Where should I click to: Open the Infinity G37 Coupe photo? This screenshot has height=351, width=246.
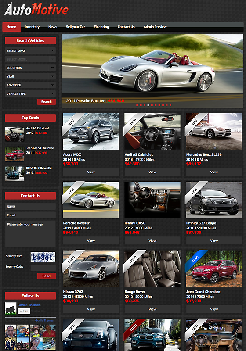coord(214,200)
